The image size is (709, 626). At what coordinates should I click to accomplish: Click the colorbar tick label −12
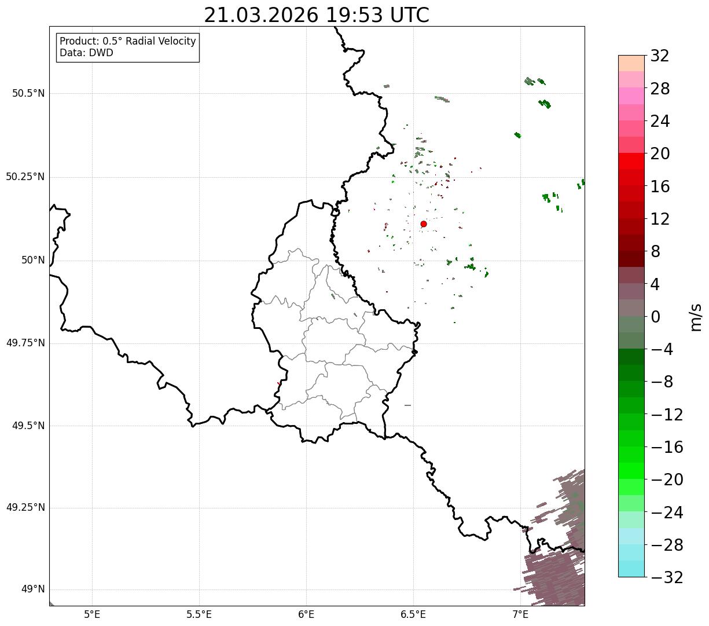coord(667,415)
